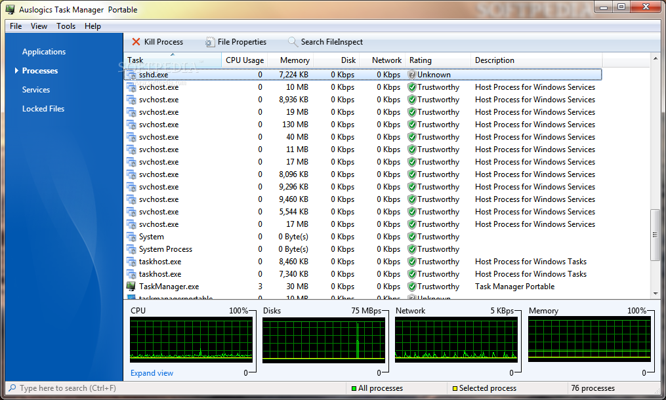Viewport: 666px width, 400px height.
Task: Click the 7,224 KB memory cell
Action: 293,75
